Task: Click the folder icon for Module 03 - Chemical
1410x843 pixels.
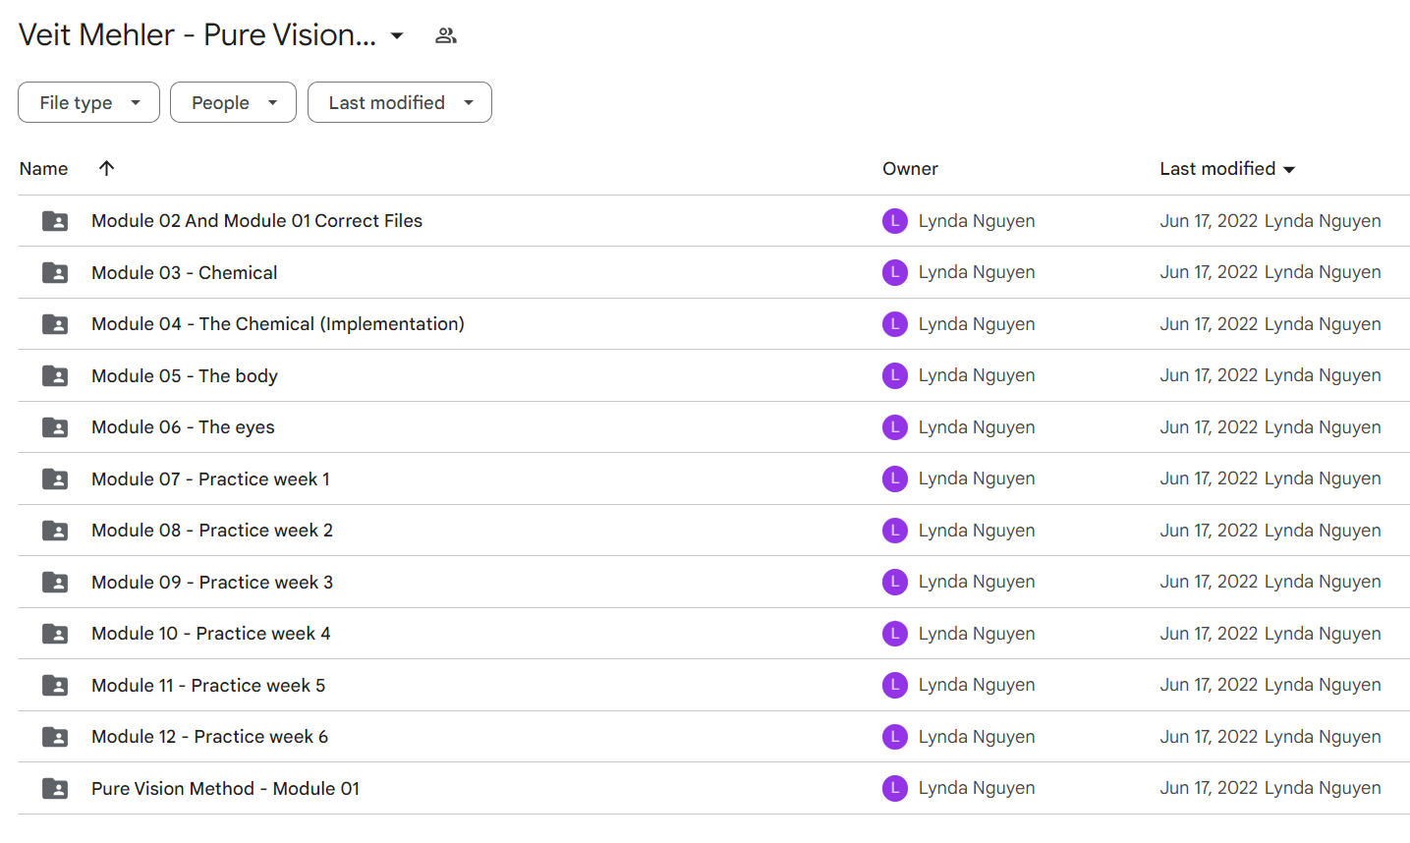Action: click(55, 272)
